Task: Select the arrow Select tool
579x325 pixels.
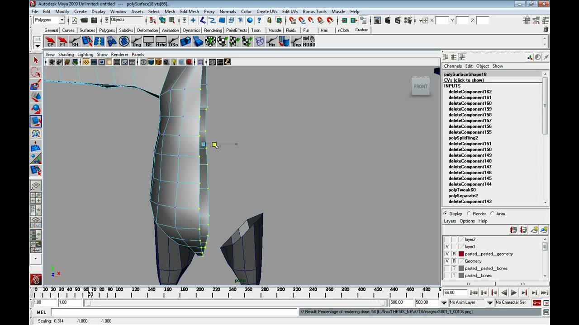Action: (x=36, y=60)
